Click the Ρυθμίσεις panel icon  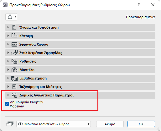(14, 61)
